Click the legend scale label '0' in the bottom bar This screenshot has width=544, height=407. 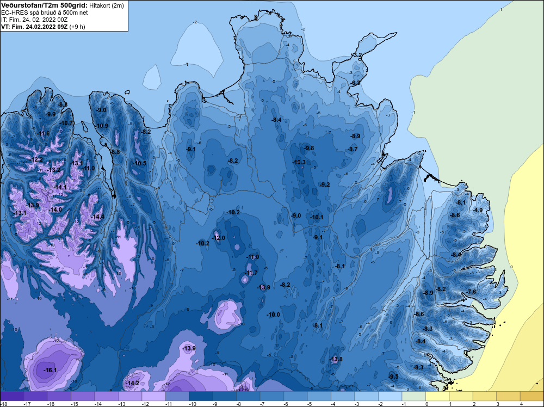click(x=426, y=404)
